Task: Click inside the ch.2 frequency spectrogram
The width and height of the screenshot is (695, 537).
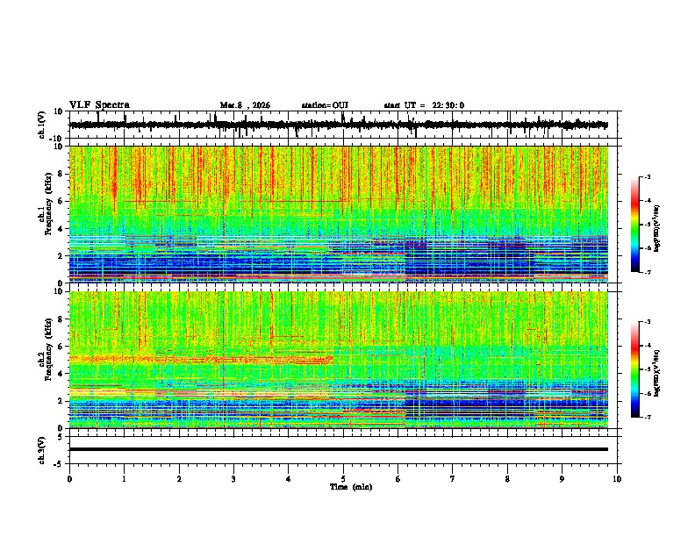Action: (x=338, y=360)
